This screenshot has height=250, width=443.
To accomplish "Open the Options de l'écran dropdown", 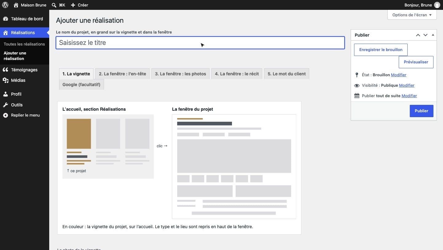I will point(412,15).
